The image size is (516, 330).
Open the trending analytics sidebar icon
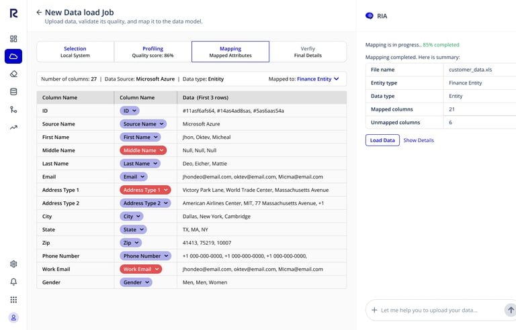[13, 127]
